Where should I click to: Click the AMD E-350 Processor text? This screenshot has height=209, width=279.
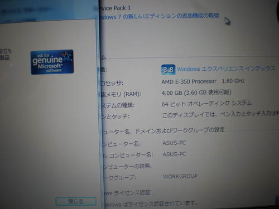pos(189,81)
